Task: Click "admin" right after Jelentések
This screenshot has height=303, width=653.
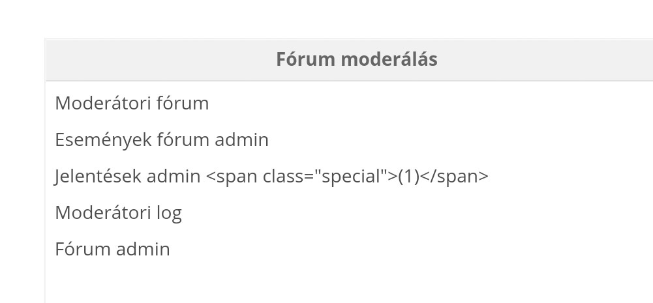Action: click(x=174, y=177)
